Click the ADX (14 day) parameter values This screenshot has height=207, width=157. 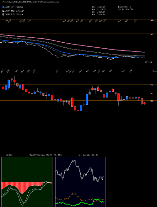tap(88, 155)
